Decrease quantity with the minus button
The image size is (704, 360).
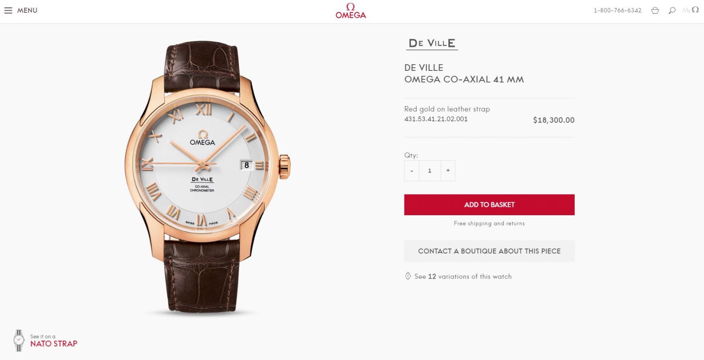[411, 171]
